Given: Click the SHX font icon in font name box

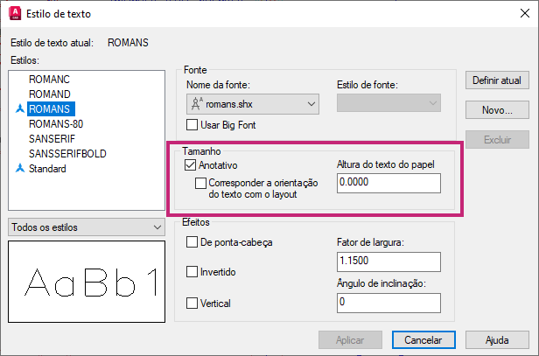Looking at the screenshot, I should (x=197, y=104).
